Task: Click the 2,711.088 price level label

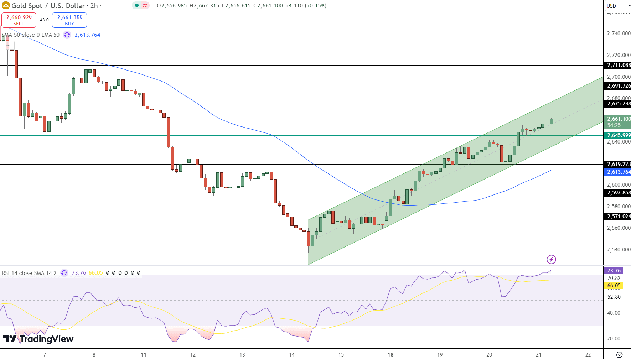Action: (x=617, y=65)
